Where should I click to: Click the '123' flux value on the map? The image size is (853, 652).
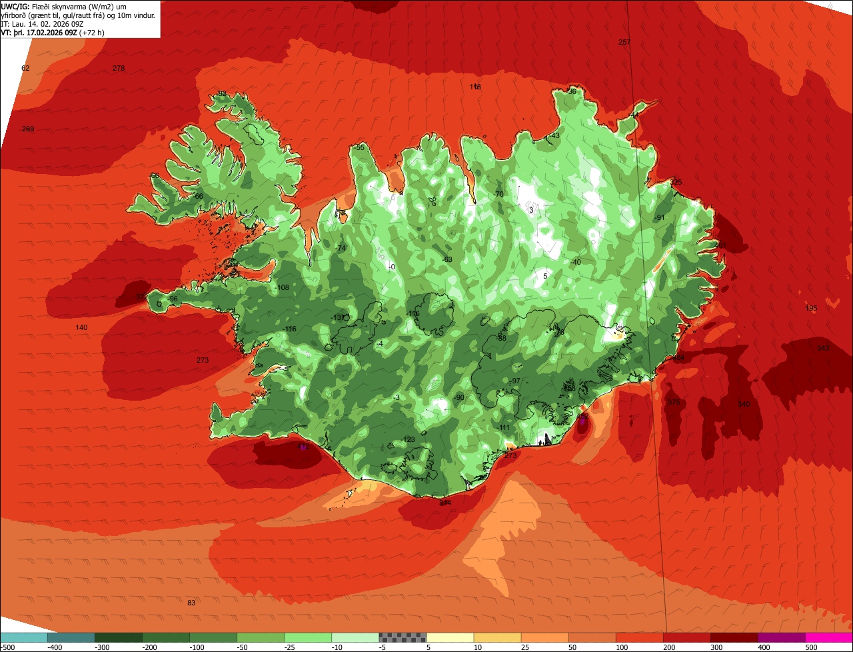(409, 439)
